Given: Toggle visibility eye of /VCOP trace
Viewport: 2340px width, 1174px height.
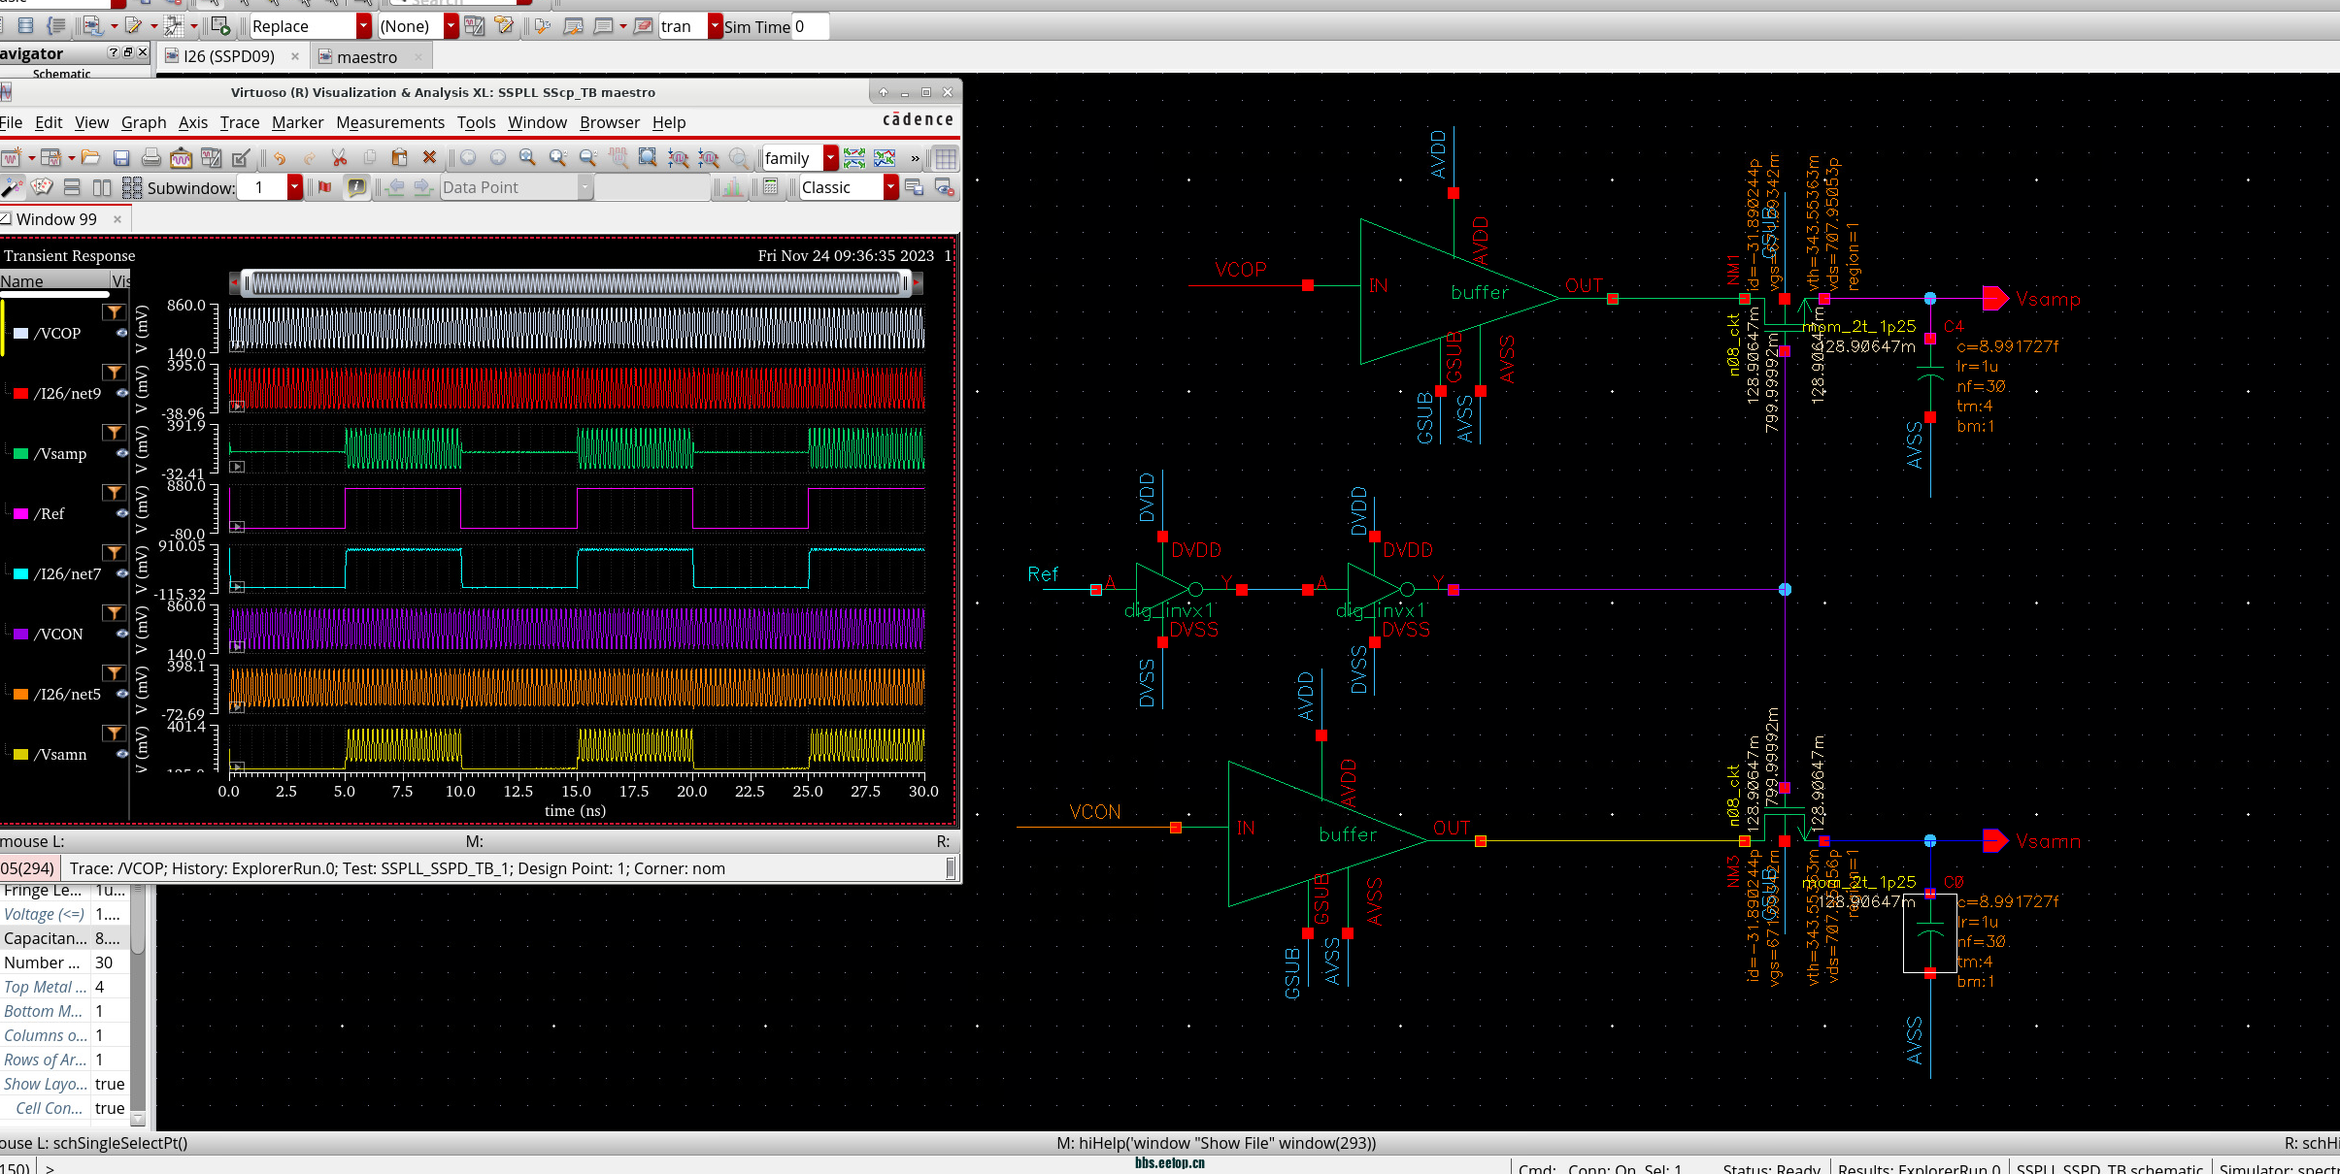Looking at the screenshot, I should pos(122,333).
